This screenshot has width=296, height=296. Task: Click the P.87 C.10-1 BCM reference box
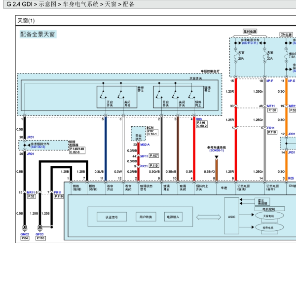[152, 133]
